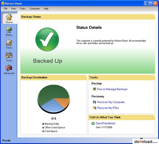Click the Norton Ghost title bar logo
Viewport: 159px width, 144px height.
[3, 3]
